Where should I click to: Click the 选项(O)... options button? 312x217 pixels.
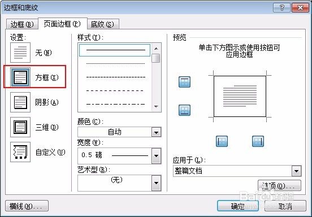point(279,185)
